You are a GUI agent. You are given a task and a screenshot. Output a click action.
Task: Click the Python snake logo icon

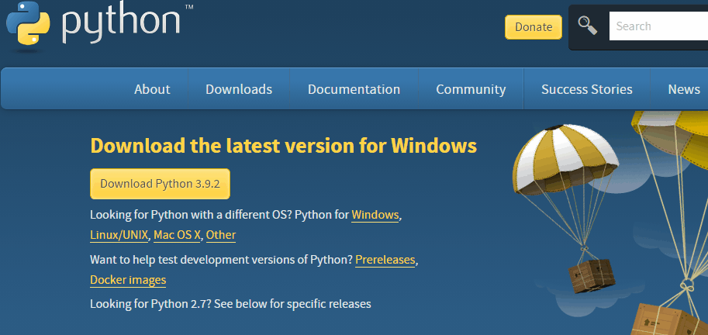28,23
